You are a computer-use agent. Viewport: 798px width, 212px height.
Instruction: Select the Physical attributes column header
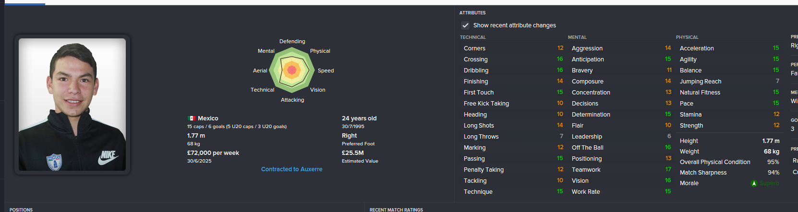[687, 37]
